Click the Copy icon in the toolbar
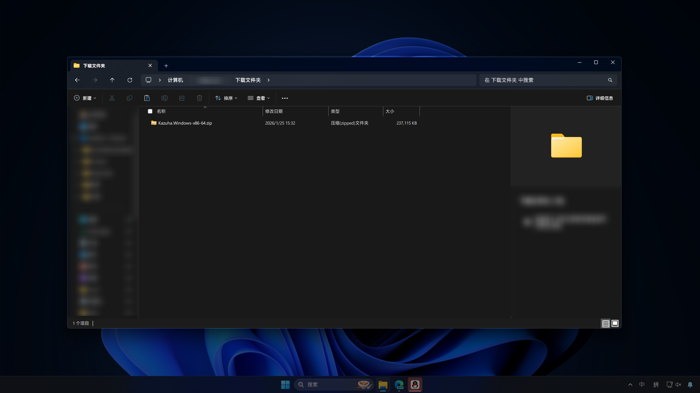The width and height of the screenshot is (700, 393). [x=129, y=98]
